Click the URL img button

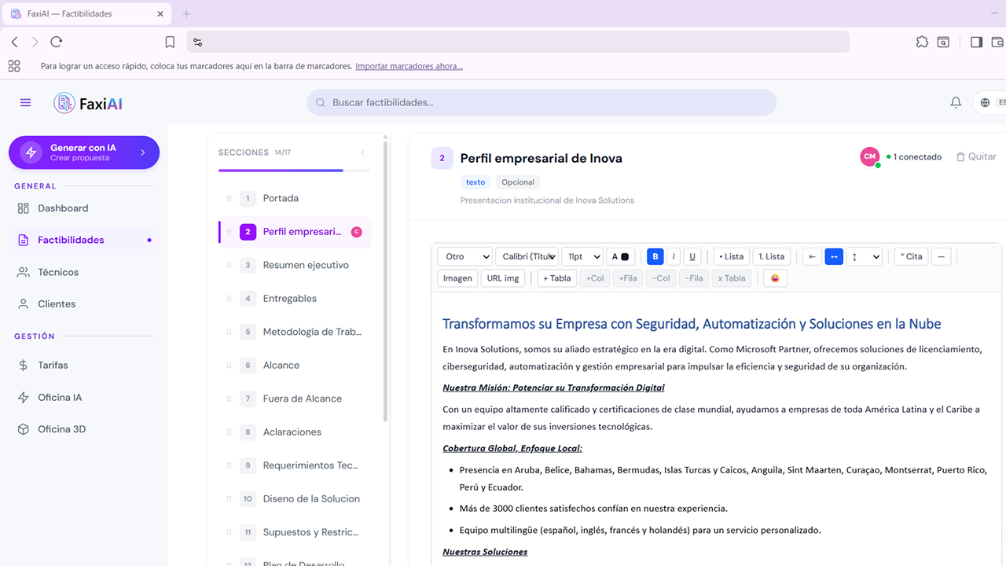click(503, 278)
